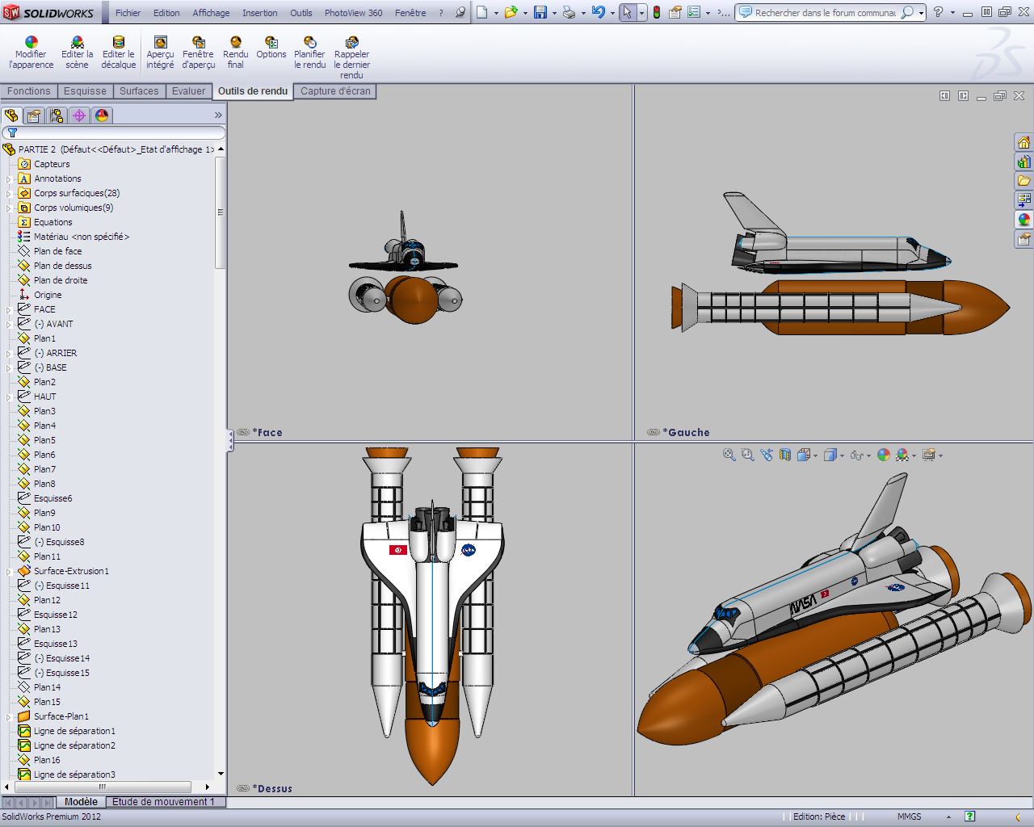This screenshot has width=1034, height=827.
Task: Click Edit appearance ball in view toolbar
Action: pyautogui.click(x=884, y=455)
